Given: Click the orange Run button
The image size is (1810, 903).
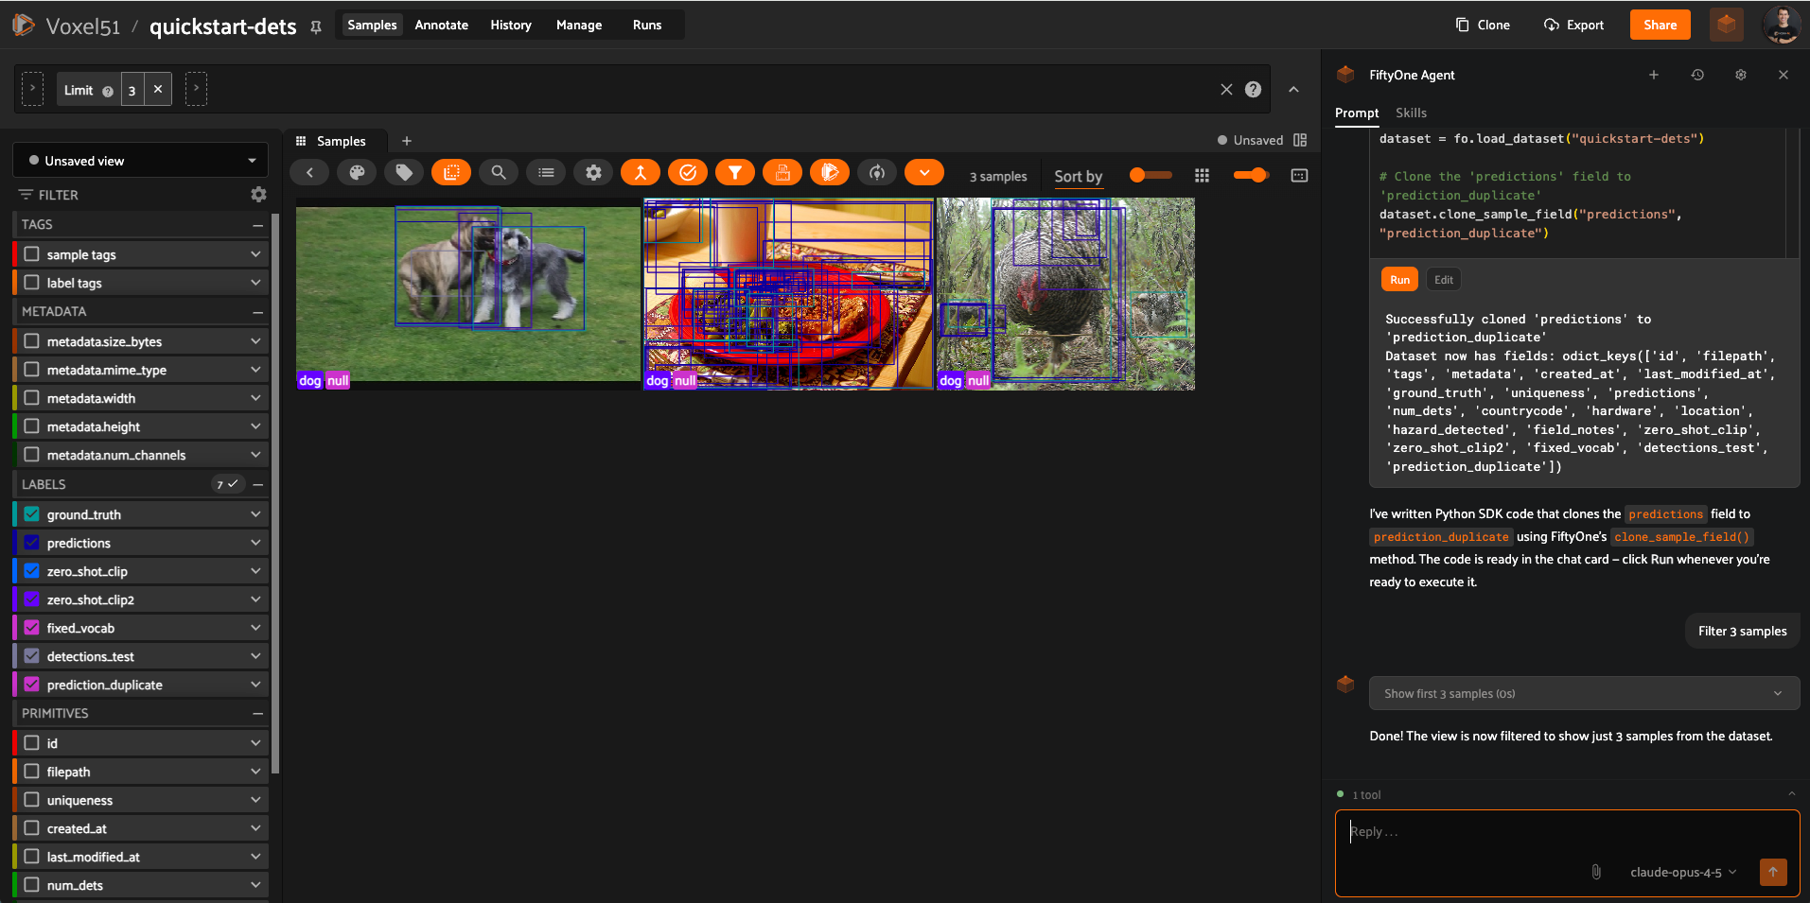Looking at the screenshot, I should coord(1400,280).
